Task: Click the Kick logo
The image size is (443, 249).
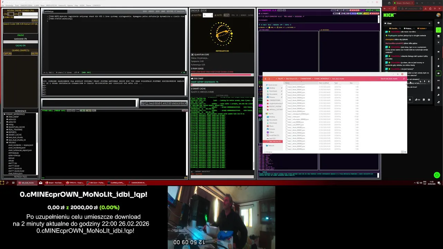Action: coord(389,15)
